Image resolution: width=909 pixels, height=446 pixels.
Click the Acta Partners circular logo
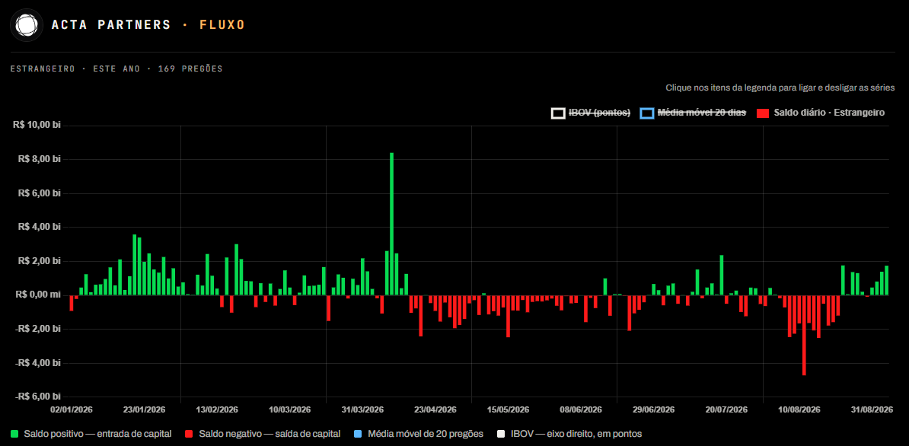27,25
